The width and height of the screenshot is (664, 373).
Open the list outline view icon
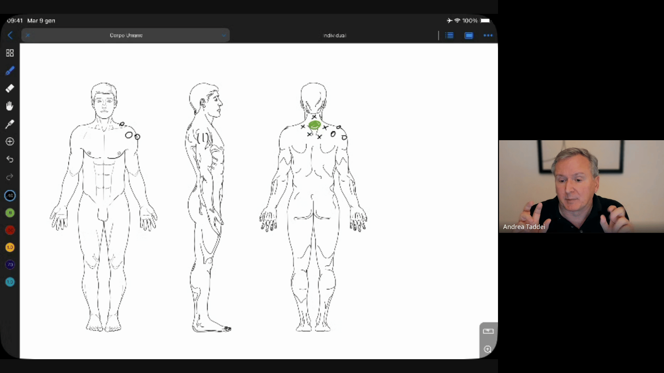tap(449, 35)
